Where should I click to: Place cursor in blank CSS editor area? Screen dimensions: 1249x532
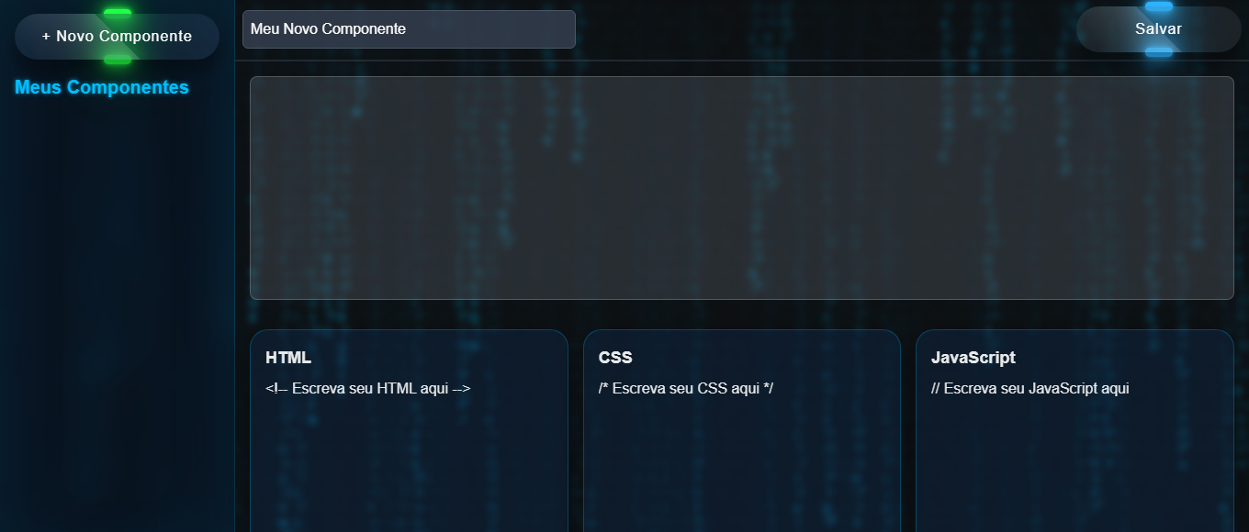point(741,468)
